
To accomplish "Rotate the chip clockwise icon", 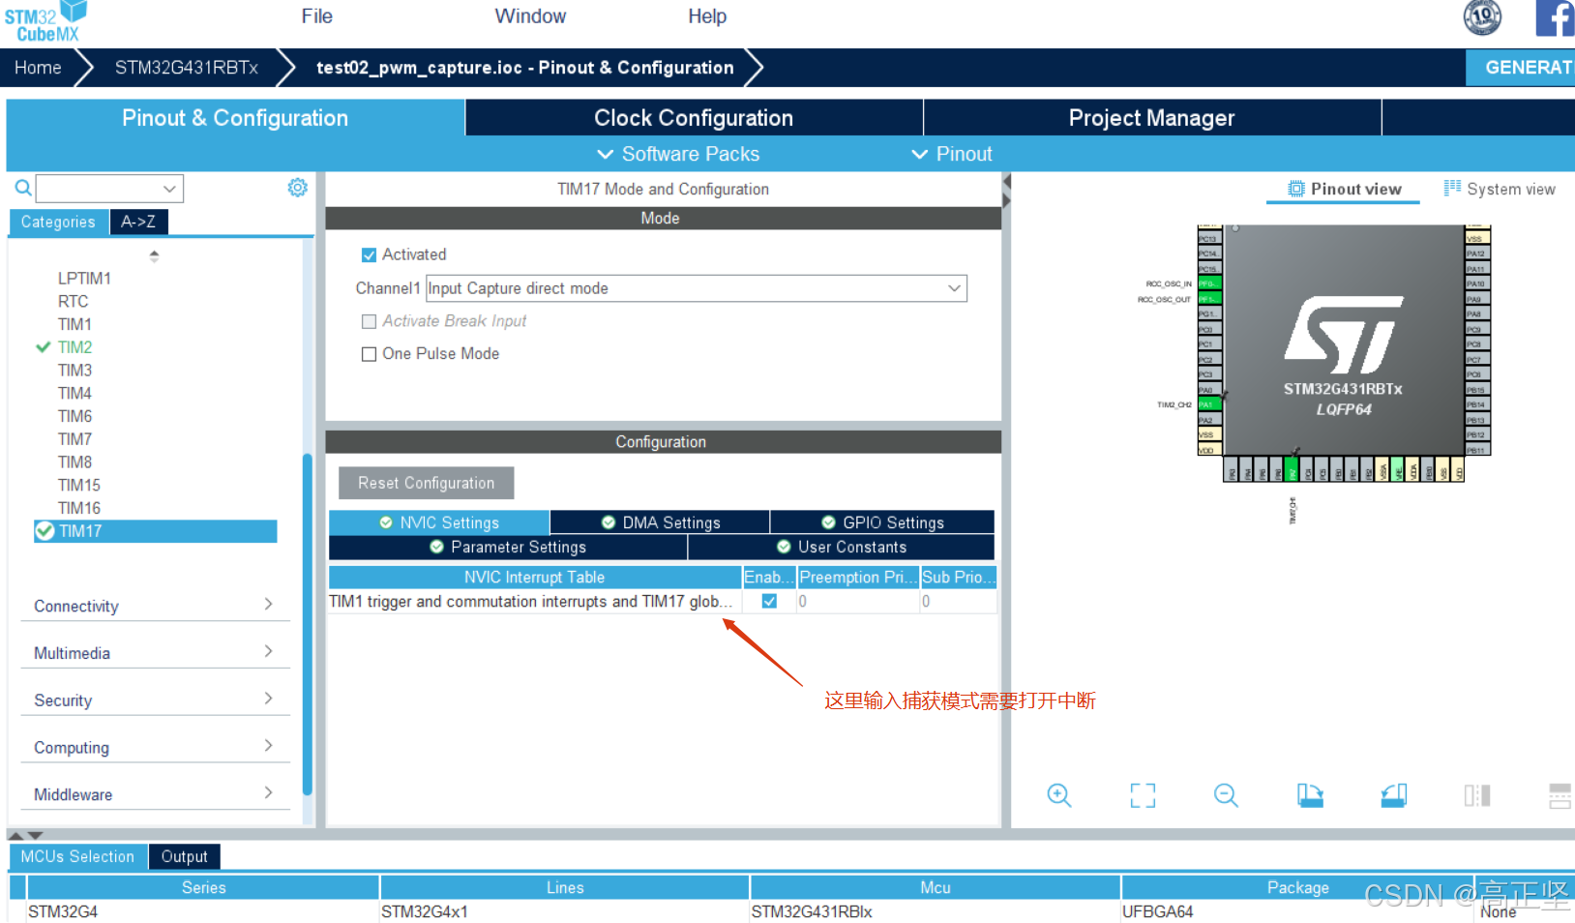I will [1310, 795].
